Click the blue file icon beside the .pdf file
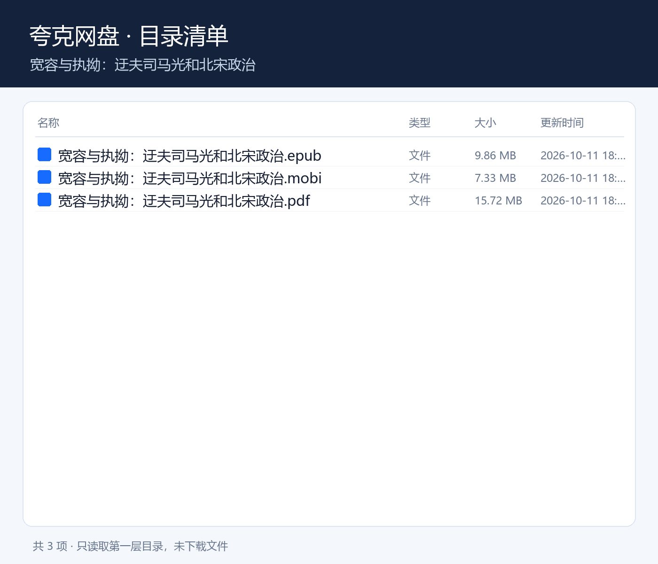The width and height of the screenshot is (658, 564). click(x=44, y=200)
